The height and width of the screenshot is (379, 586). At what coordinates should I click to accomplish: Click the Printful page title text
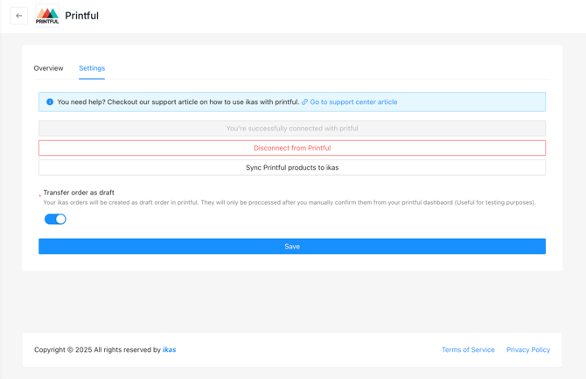82,16
